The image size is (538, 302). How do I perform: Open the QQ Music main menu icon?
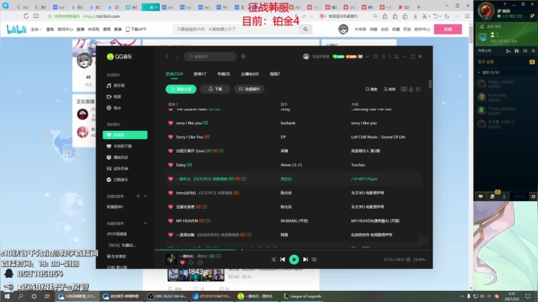pyautogui.click(x=383, y=57)
